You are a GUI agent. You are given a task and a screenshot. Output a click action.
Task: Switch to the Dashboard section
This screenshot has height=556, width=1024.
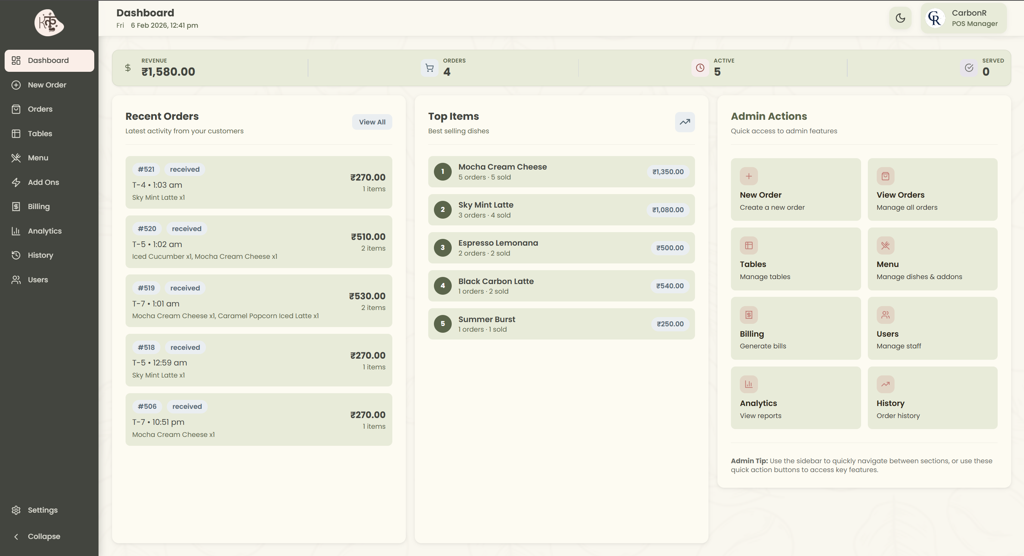pyautogui.click(x=48, y=60)
